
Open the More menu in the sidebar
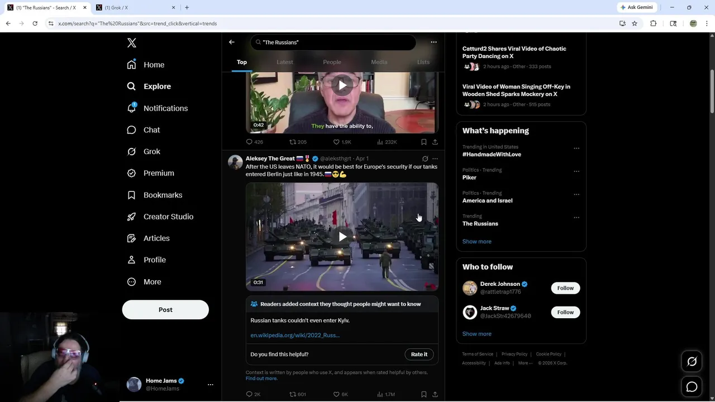144,282
